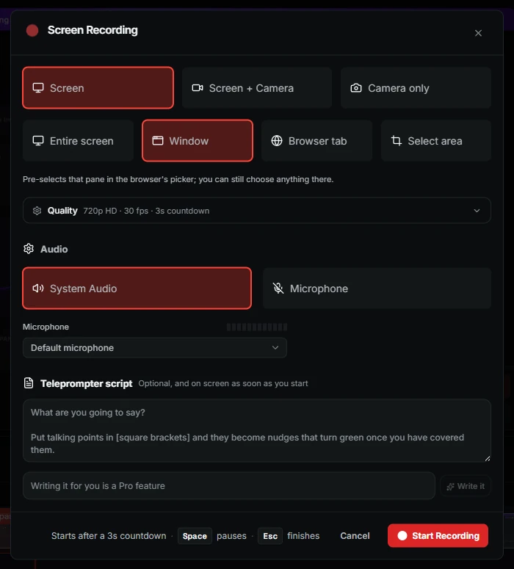Click the teleprompter script document icon

coord(29,383)
